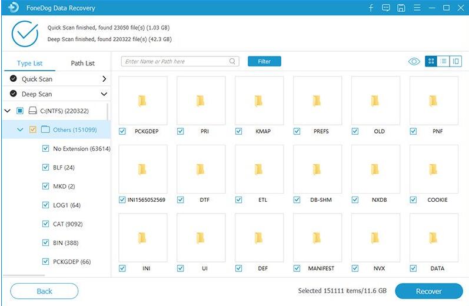Viewport: 469px width, 306px height.
Task: Click the save scan icon
Action: point(401,8)
